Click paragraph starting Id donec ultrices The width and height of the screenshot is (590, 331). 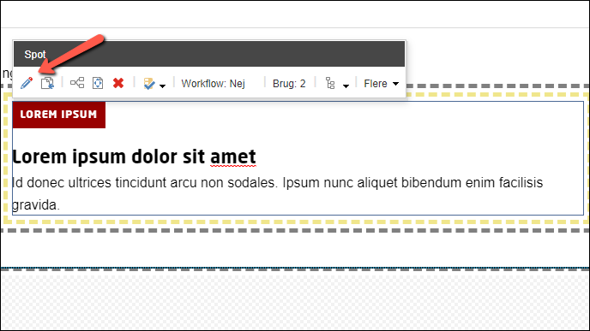tap(277, 193)
